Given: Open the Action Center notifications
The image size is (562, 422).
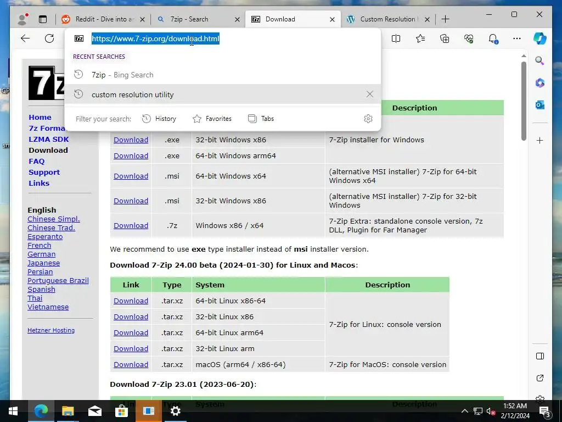Looking at the screenshot, I should (x=546, y=412).
